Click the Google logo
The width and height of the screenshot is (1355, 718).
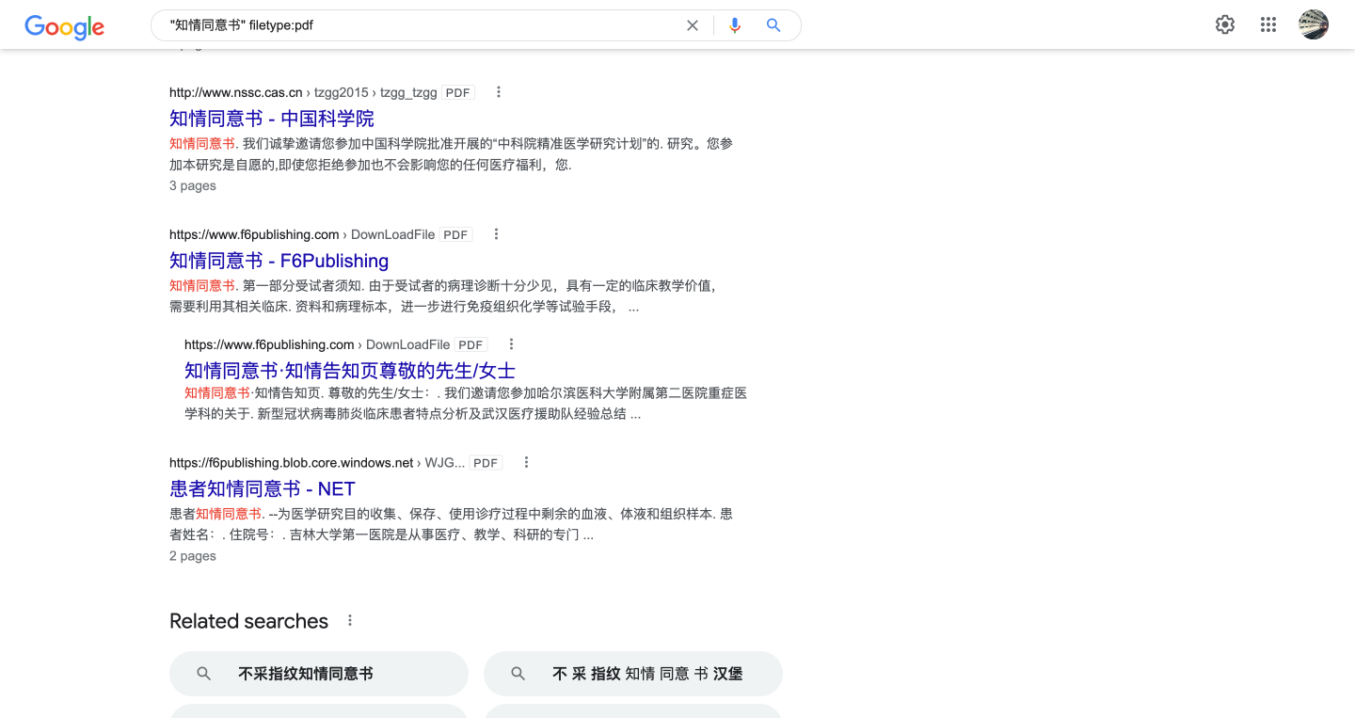coord(64,26)
